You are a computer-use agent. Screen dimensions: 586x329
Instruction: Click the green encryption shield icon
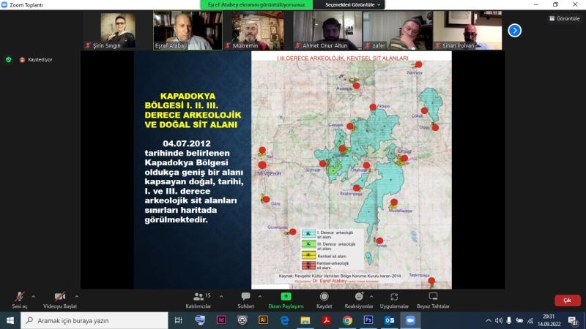coord(9,59)
